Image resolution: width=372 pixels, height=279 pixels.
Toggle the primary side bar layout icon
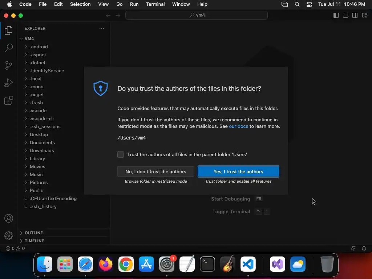pos(336,15)
